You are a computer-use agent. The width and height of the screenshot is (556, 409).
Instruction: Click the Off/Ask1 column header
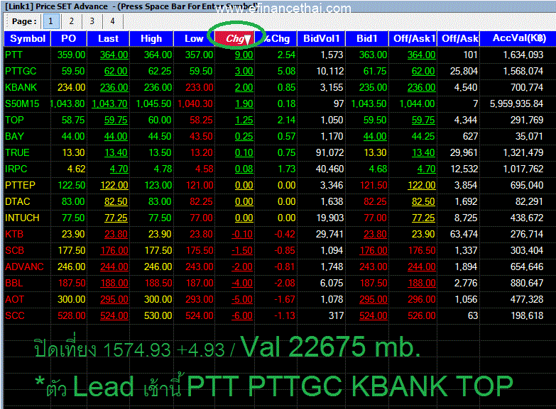tap(413, 38)
